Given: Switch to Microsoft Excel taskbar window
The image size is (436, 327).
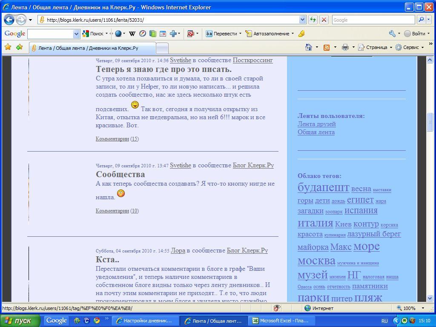Looking at the screenshot, I should pos(281,321).
